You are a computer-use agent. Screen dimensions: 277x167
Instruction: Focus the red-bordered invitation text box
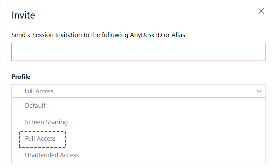[138, 52]
